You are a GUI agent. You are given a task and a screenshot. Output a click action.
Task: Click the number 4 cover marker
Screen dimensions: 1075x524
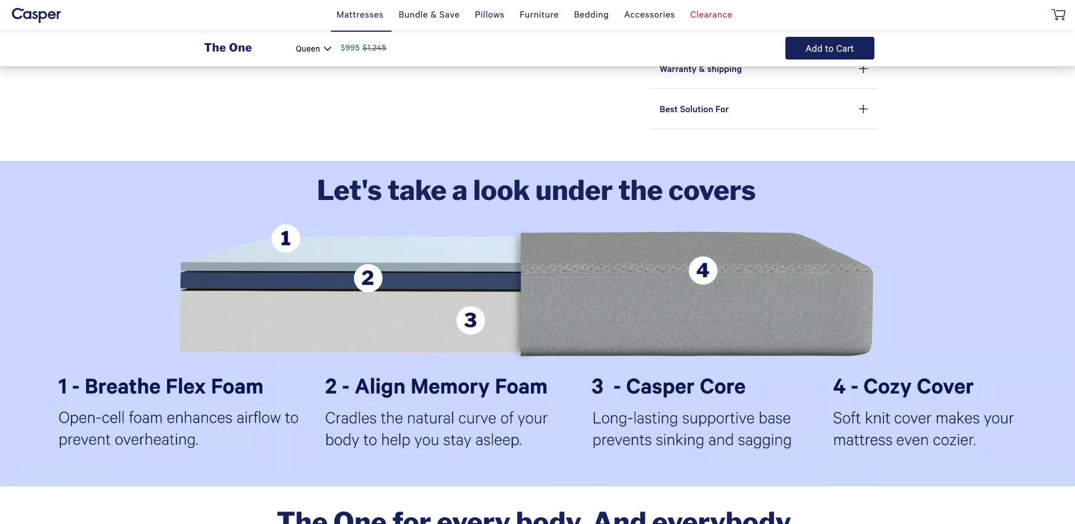click(x=703, y=270)
